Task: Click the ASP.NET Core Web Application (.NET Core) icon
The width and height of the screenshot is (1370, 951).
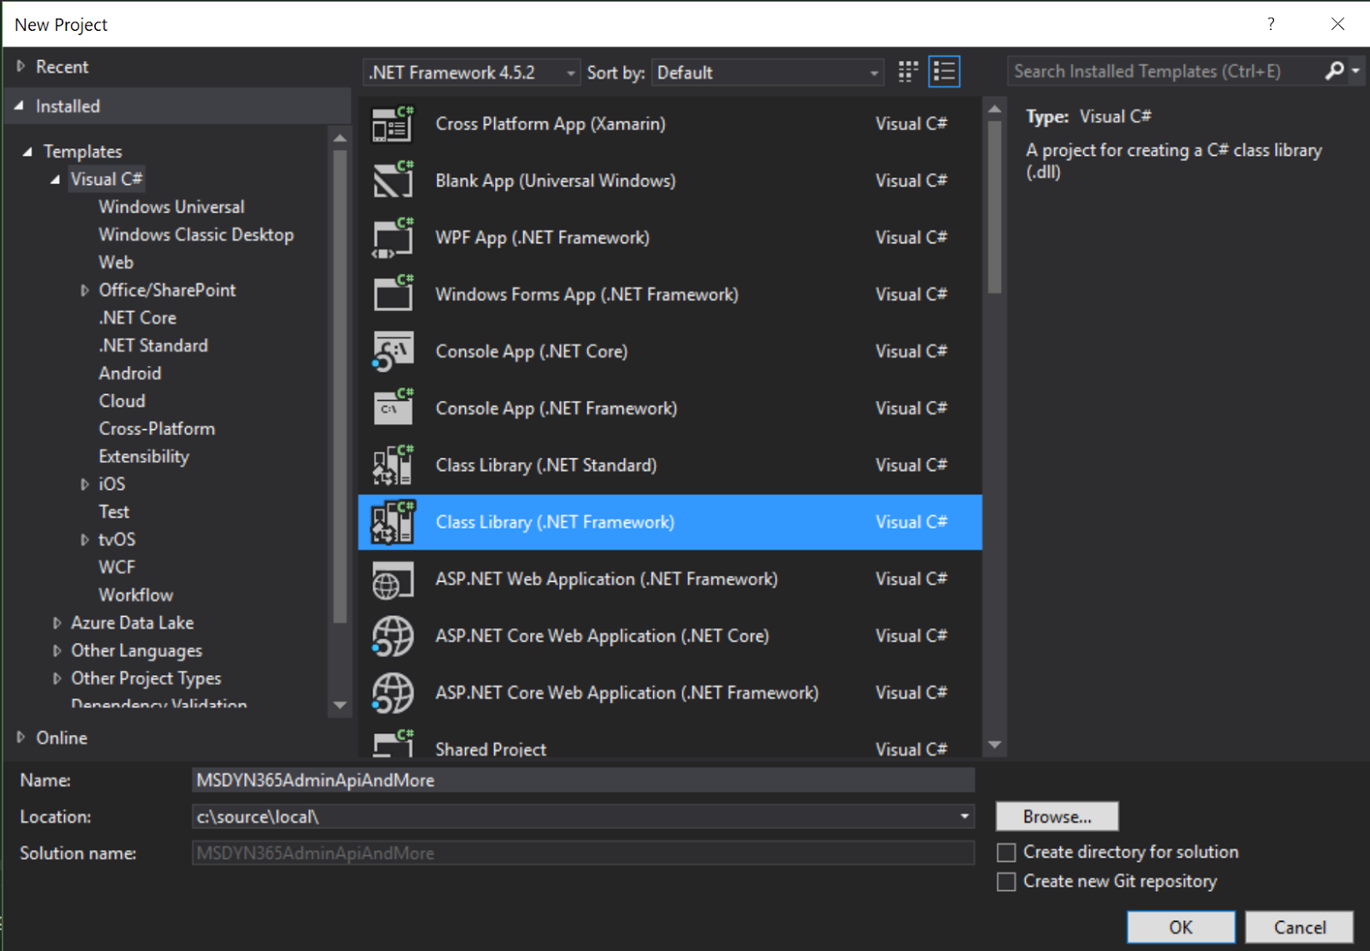Action: pos(393,636)
